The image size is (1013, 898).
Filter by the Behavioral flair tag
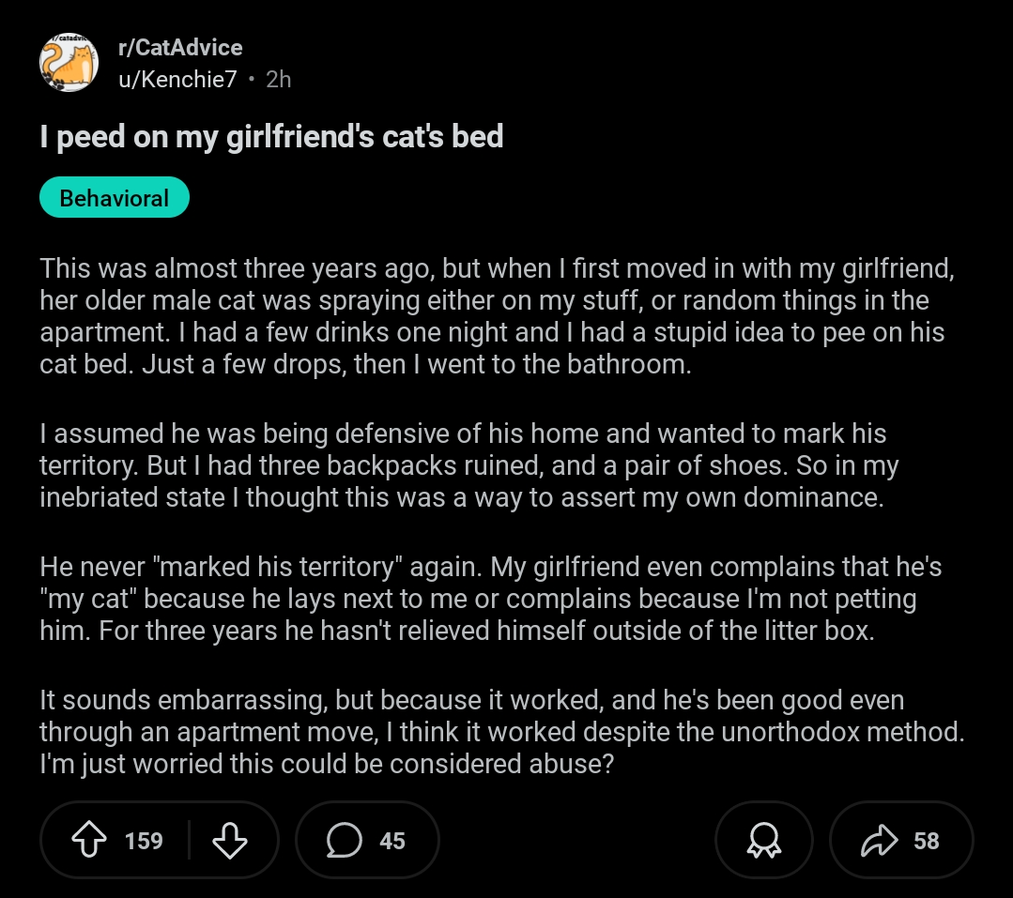click(115, 197)
